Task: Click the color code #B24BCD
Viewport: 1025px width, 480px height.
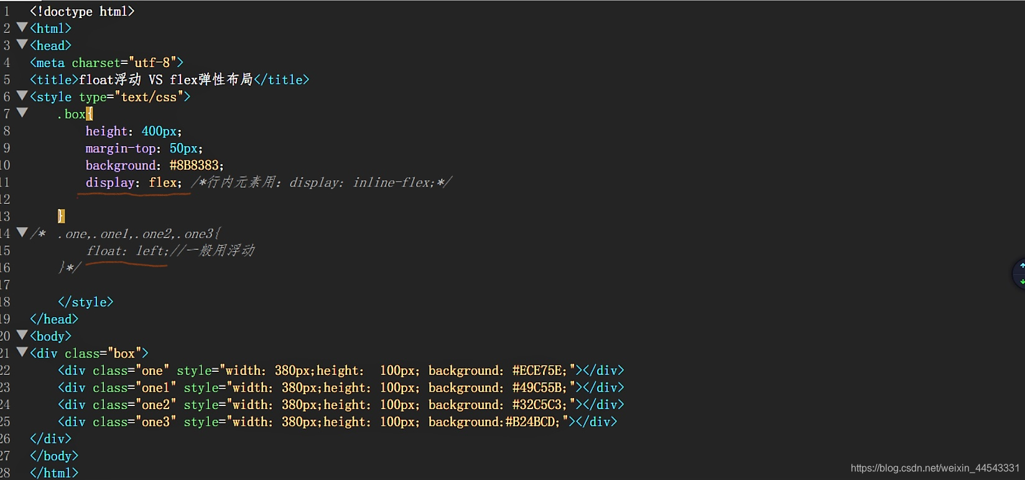Action: pyautogui.click(x=531, y=422)
